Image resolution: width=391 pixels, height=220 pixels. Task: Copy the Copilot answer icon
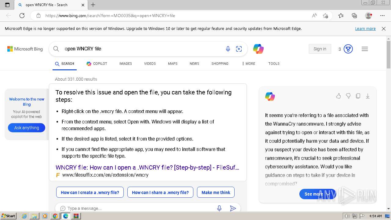[x=358, y=96]
